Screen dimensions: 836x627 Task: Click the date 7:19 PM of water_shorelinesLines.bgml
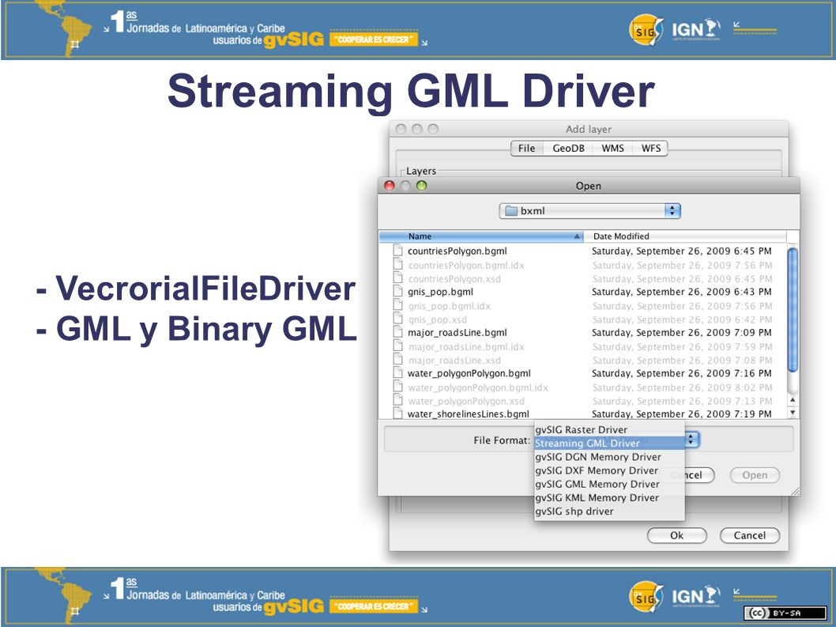[x=681, y=414]
